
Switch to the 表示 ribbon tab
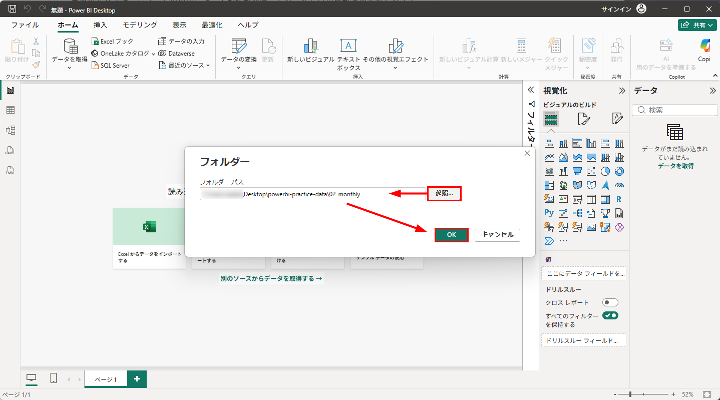(180, 25)
